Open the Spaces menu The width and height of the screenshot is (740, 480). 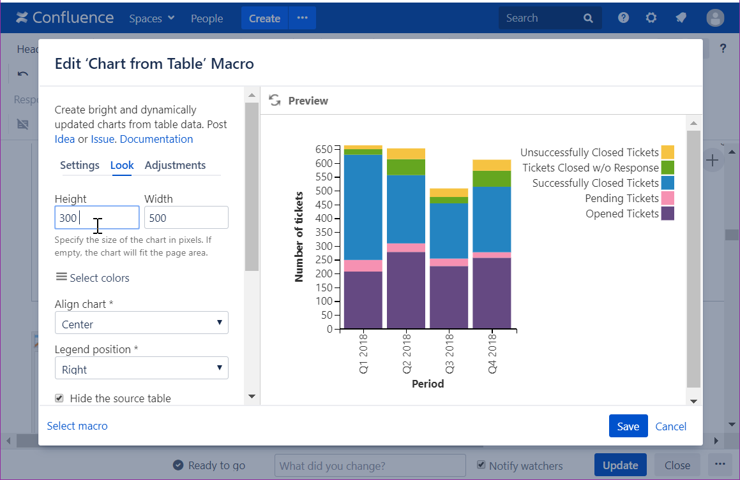[x=151, y=18]
